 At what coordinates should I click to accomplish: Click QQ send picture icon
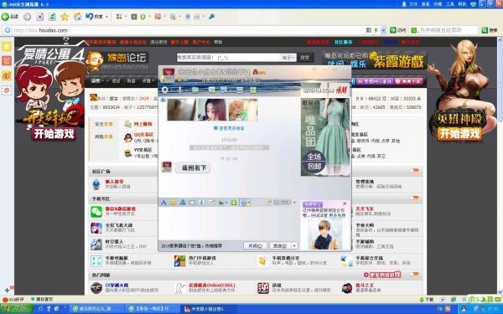click(221, 203)
